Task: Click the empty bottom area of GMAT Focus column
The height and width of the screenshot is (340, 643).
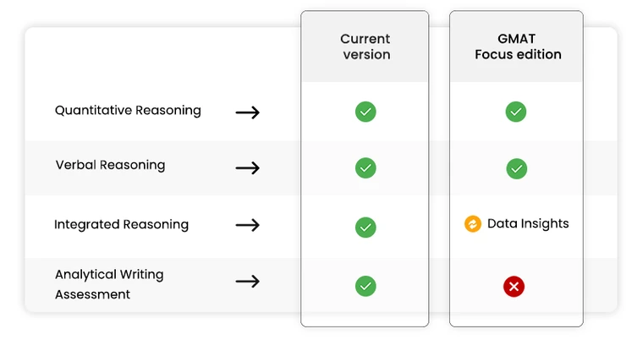Action: tap(516, 319)
